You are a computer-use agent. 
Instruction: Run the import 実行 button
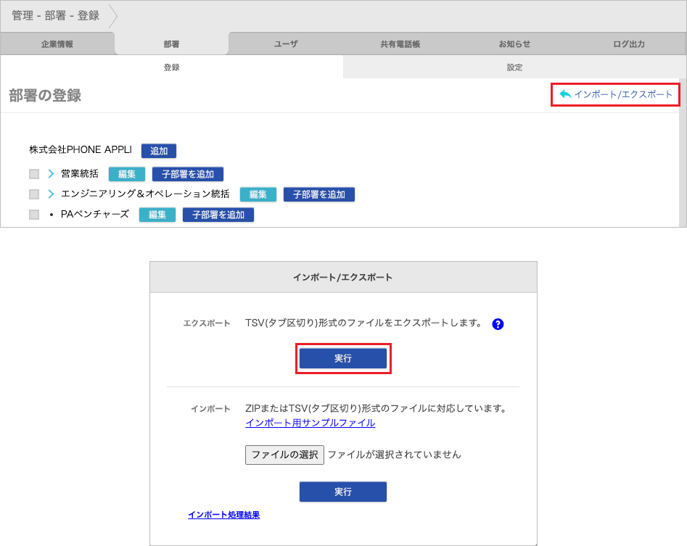point(343,492)
